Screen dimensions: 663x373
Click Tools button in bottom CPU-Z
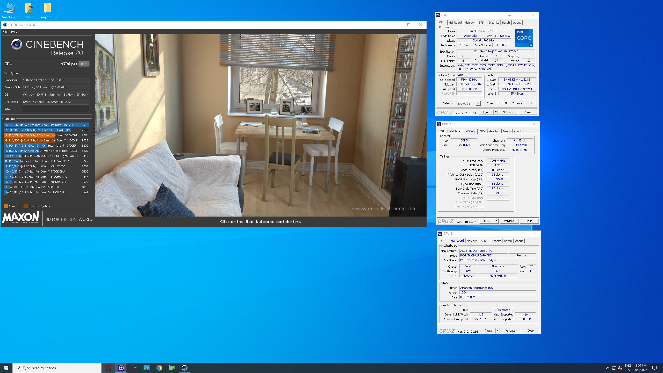[x=488, y=331]
